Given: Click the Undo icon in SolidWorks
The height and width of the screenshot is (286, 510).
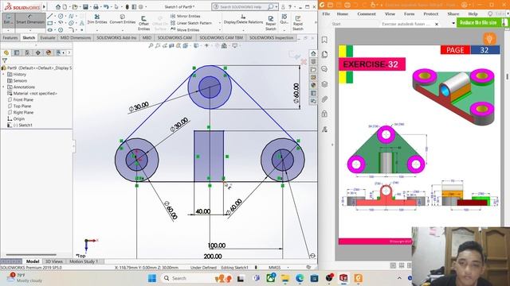Looking at the screenshot, I should pos(106,6).
